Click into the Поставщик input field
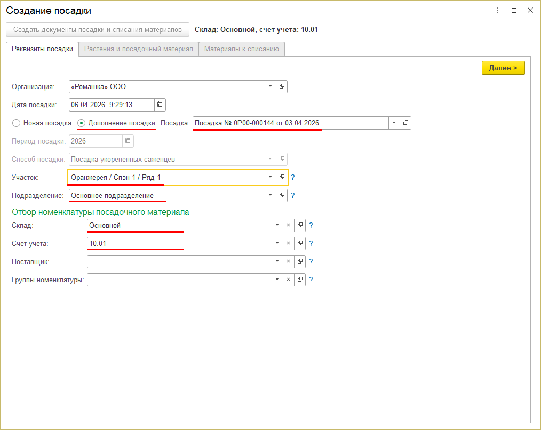 coord(179,261)
